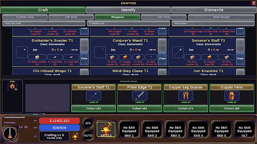Select the Mob Recipe category

221,17
